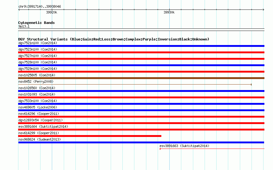Click the blue nsv1026560 gain bar

click(x=141, y=91)
